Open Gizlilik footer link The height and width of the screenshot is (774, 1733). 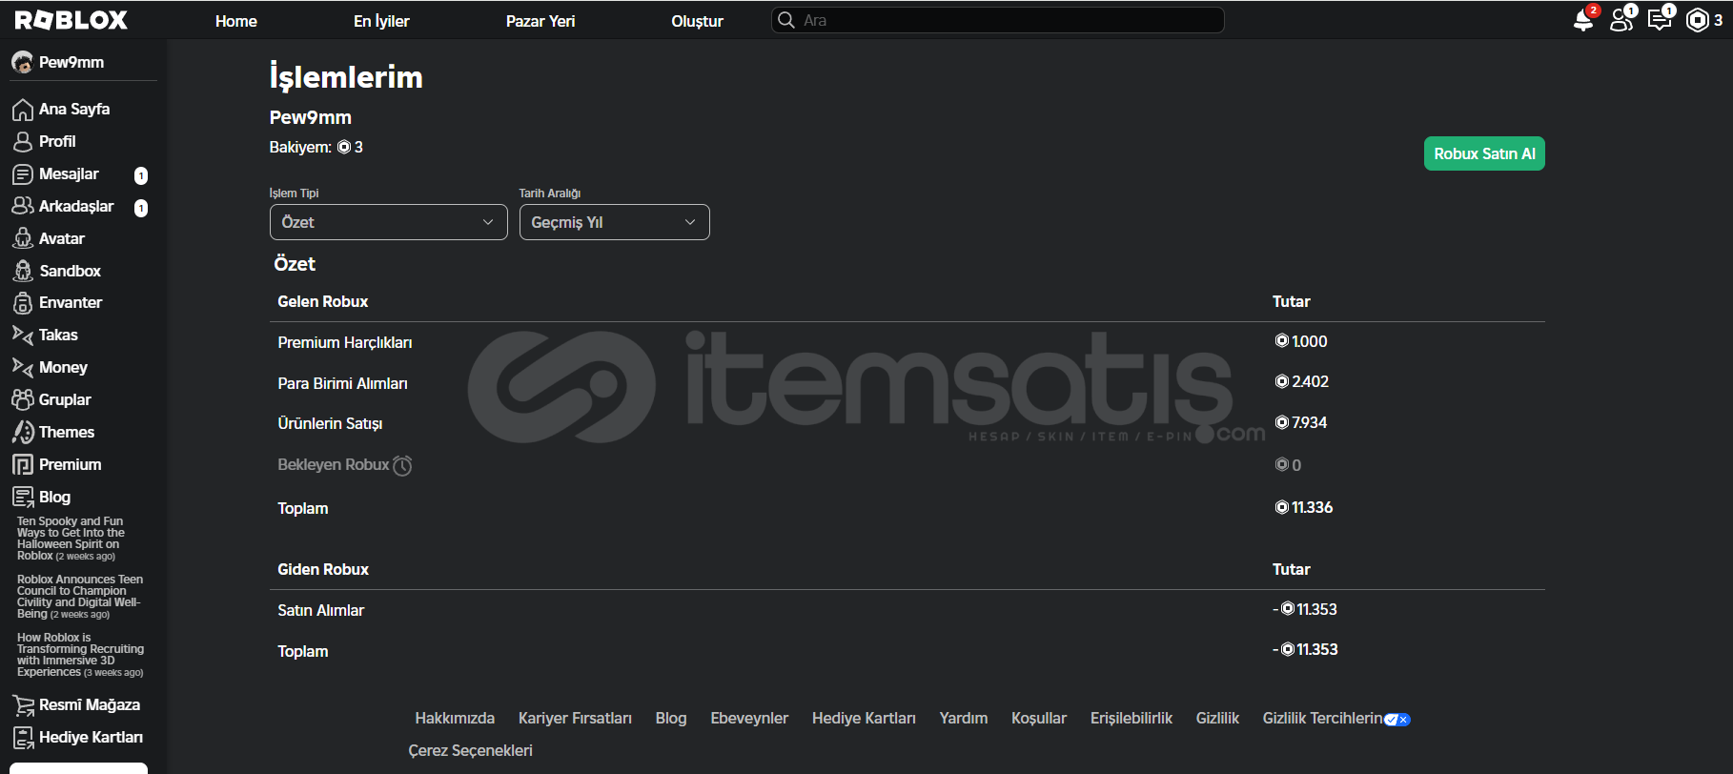(x=1217, y=718)
